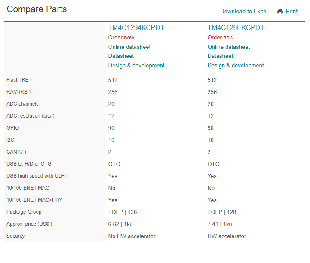Click the HW accelerator value for TM4C129EKCPDT
Screen dimensions: 310x263
pyautogui.click(x=227, y=236)
